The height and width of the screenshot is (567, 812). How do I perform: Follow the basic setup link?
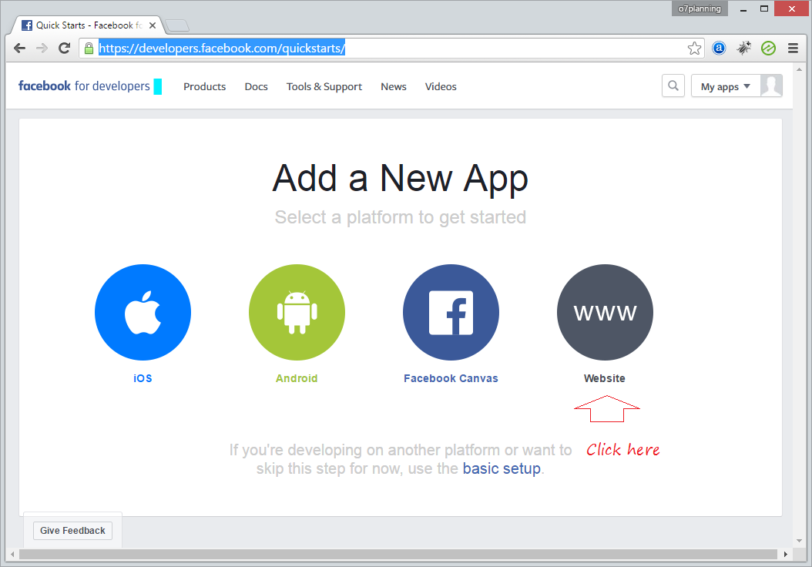[502, 468]
